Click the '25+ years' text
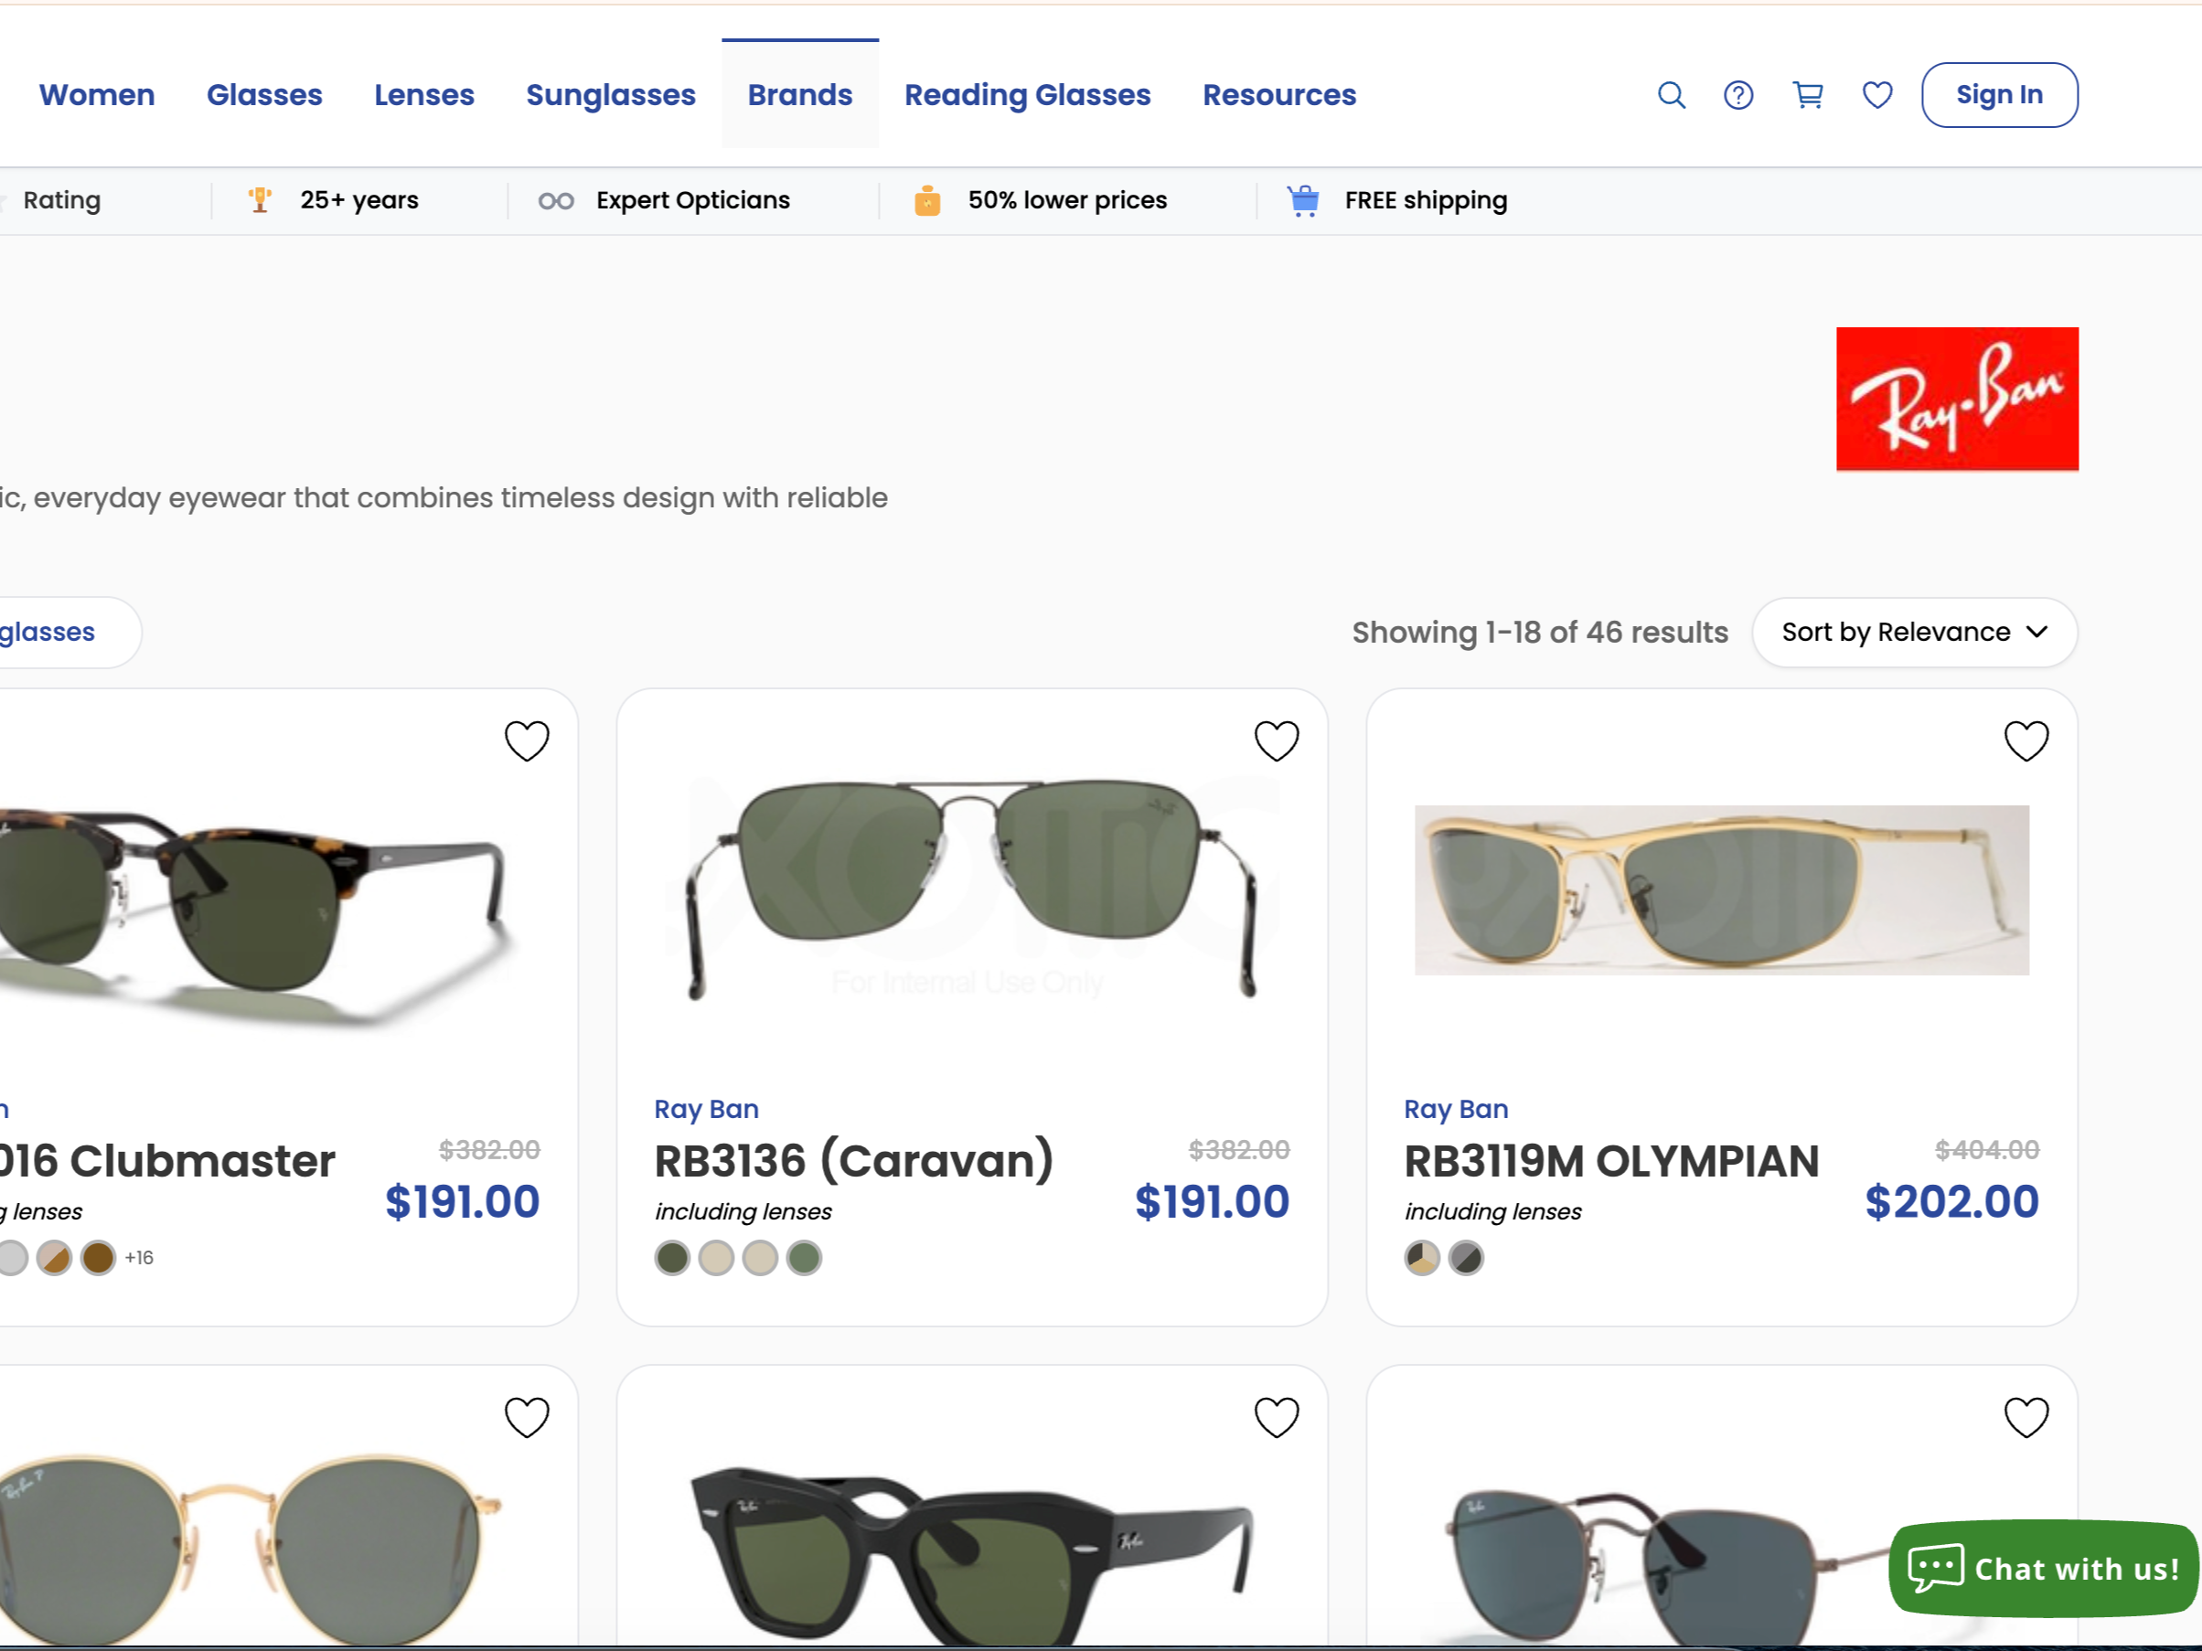 tap(359, 200)
